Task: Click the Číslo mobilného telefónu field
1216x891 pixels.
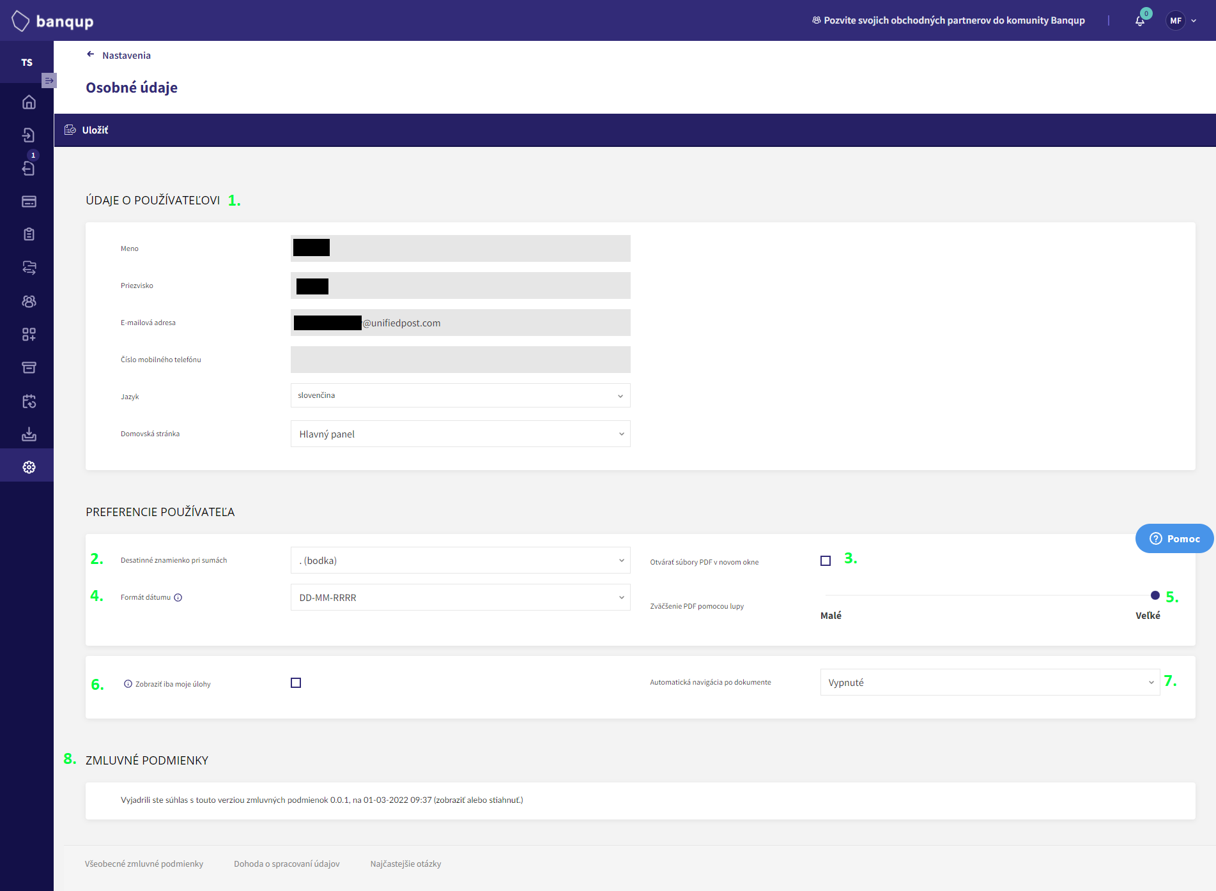Action: (460, 360)
